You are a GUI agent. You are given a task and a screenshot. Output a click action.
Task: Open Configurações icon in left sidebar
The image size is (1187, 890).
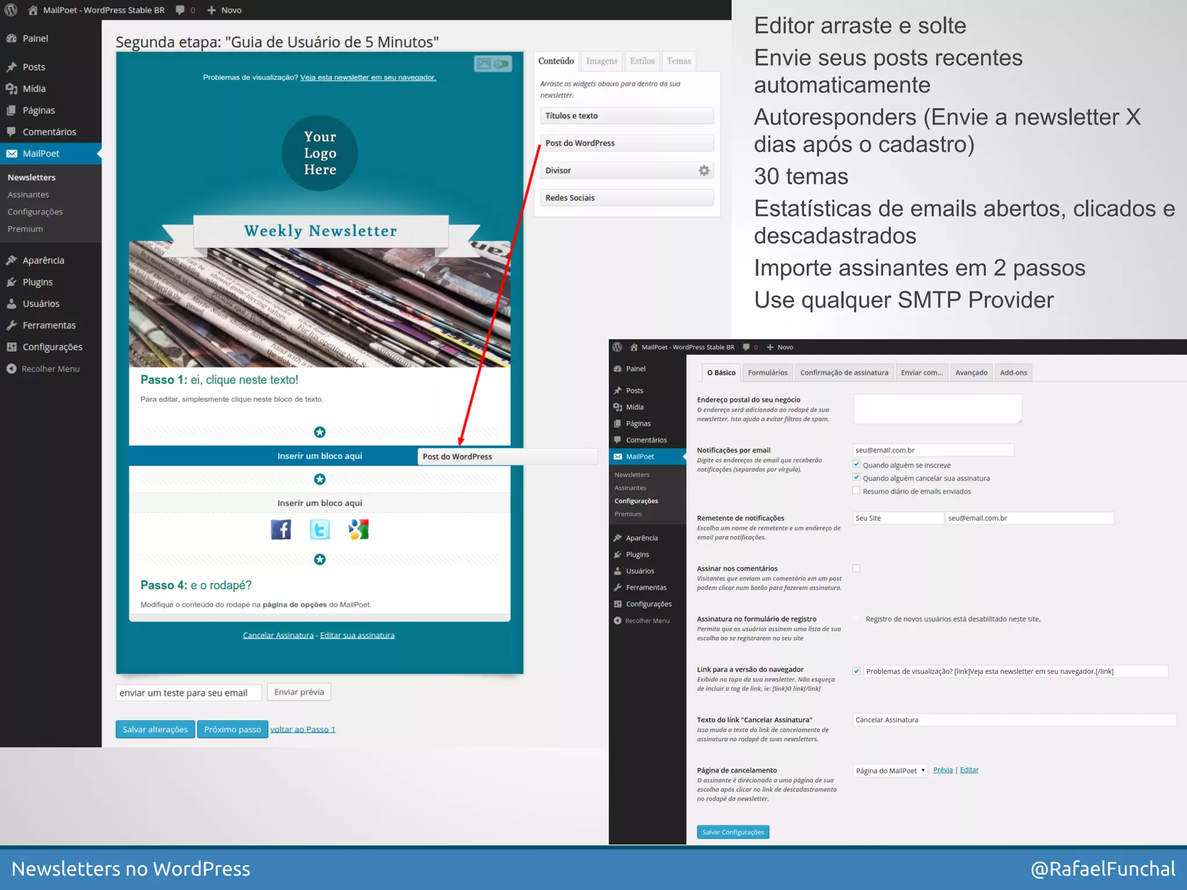12,346
